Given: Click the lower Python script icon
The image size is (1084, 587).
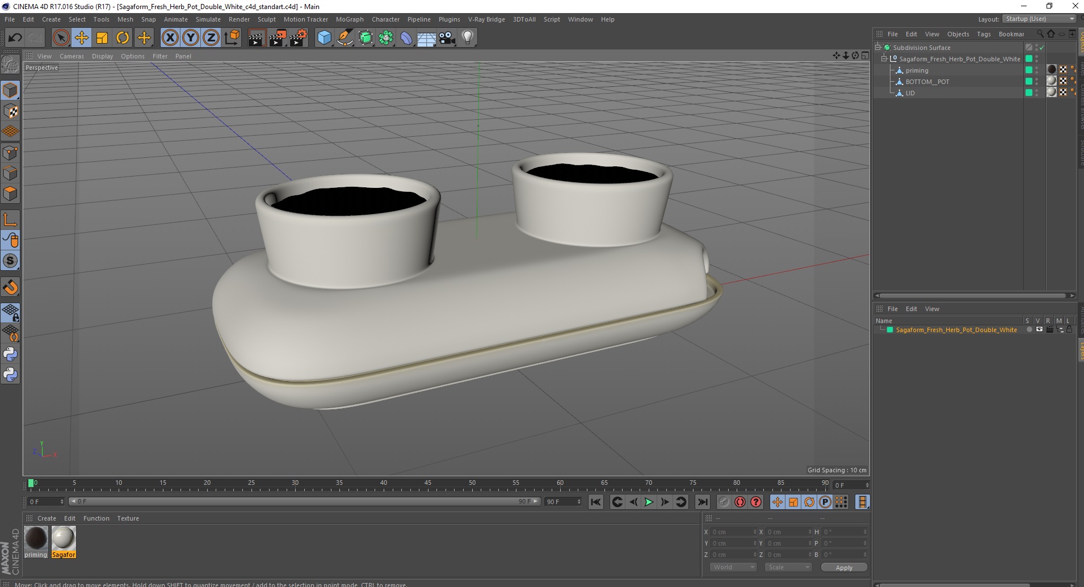Looking at the screenshot, I should point(10,375).
